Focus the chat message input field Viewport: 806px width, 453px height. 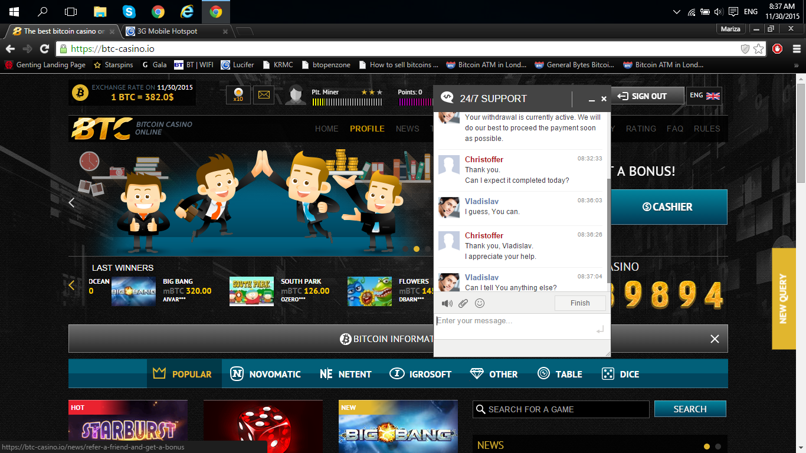[x=522, y=326]
